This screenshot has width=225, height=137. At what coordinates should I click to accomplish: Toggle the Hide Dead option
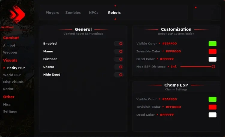click(119, 75)
